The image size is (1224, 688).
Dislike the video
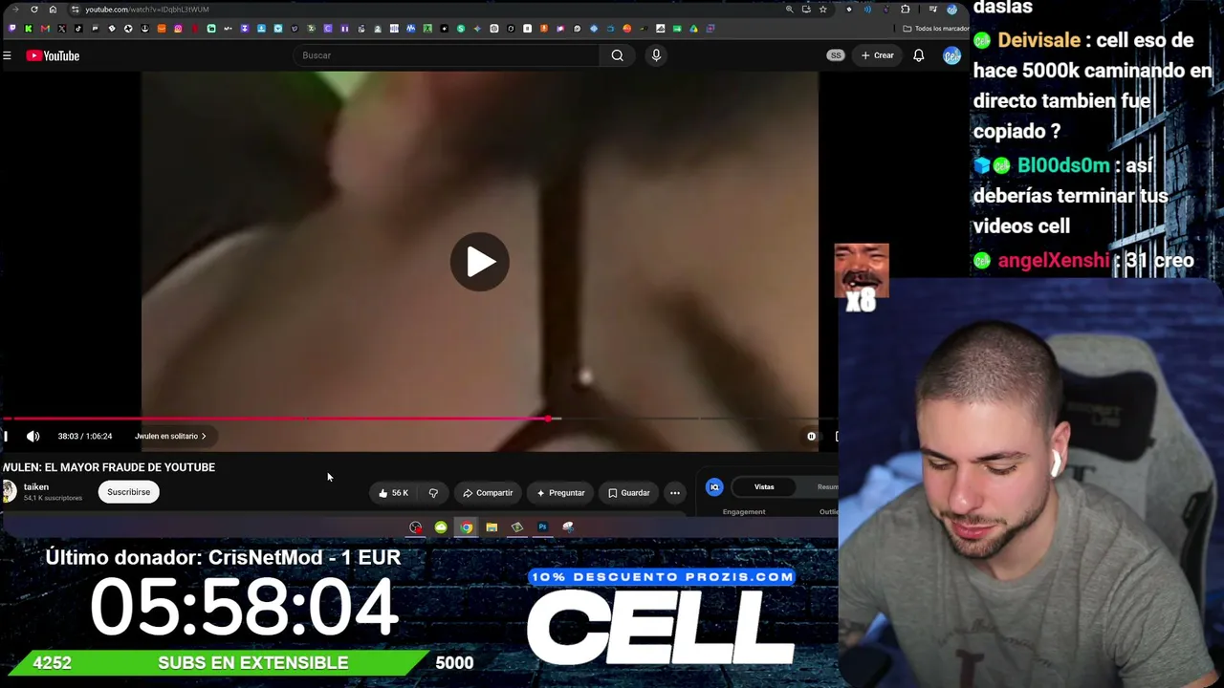(x=433, y=493)
